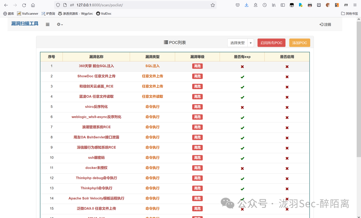Click exp checkmark for Thinkphp debug命令执行
The height and width of the screenshot is (218, 361).
pyautogui.click(x=242, y=179)
